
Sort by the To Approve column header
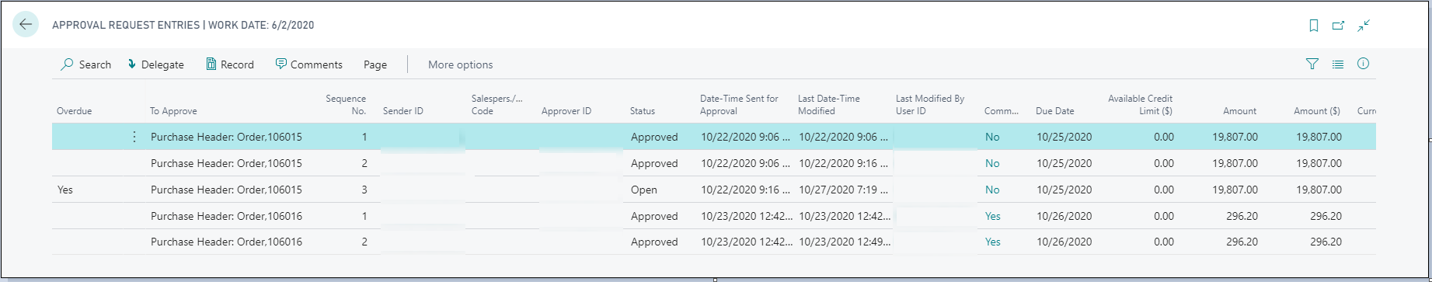pos(174,111)
